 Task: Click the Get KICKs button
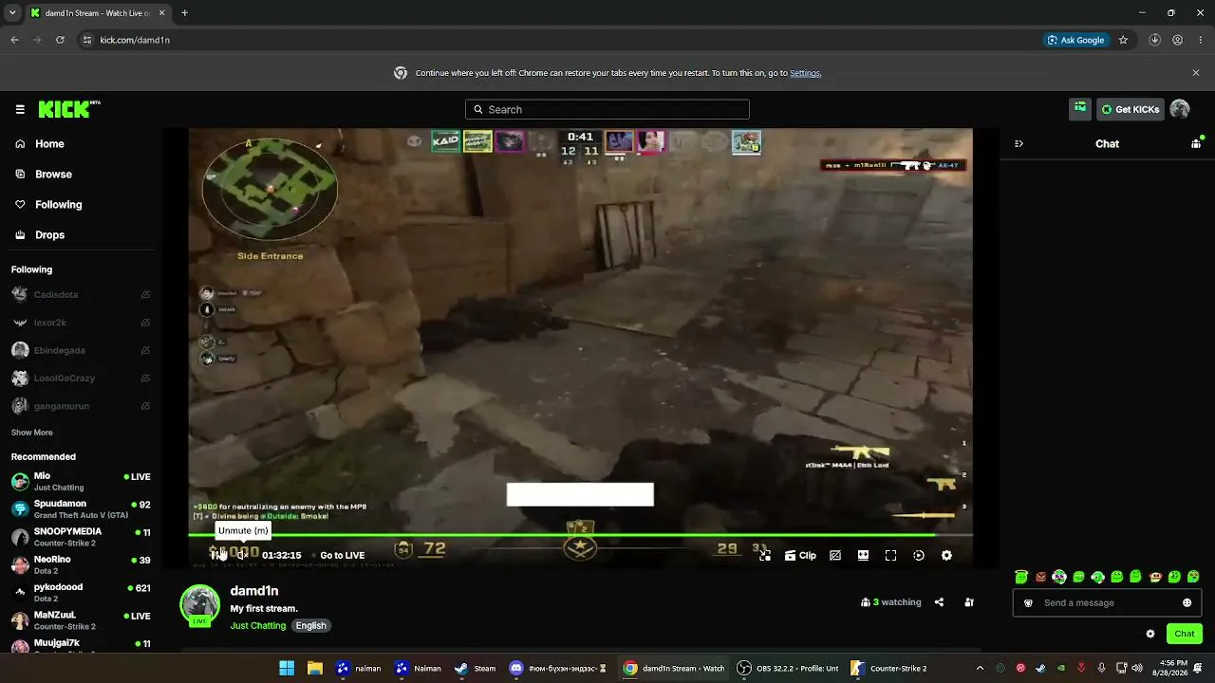coord(1131,109)
